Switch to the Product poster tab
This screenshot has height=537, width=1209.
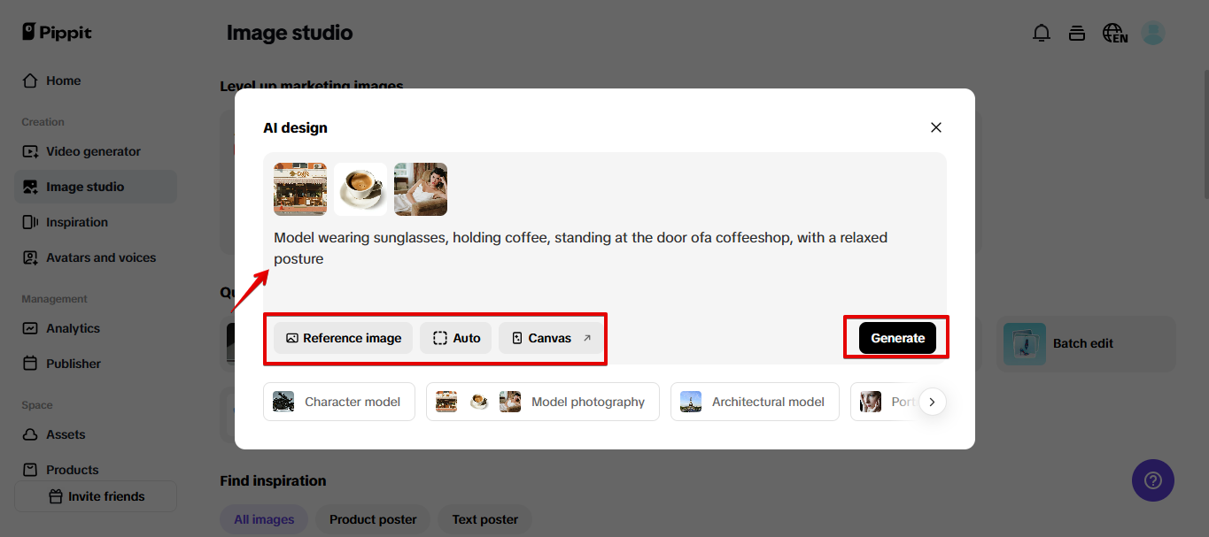[373, 519]
